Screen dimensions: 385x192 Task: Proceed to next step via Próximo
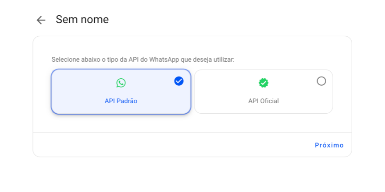329,145
